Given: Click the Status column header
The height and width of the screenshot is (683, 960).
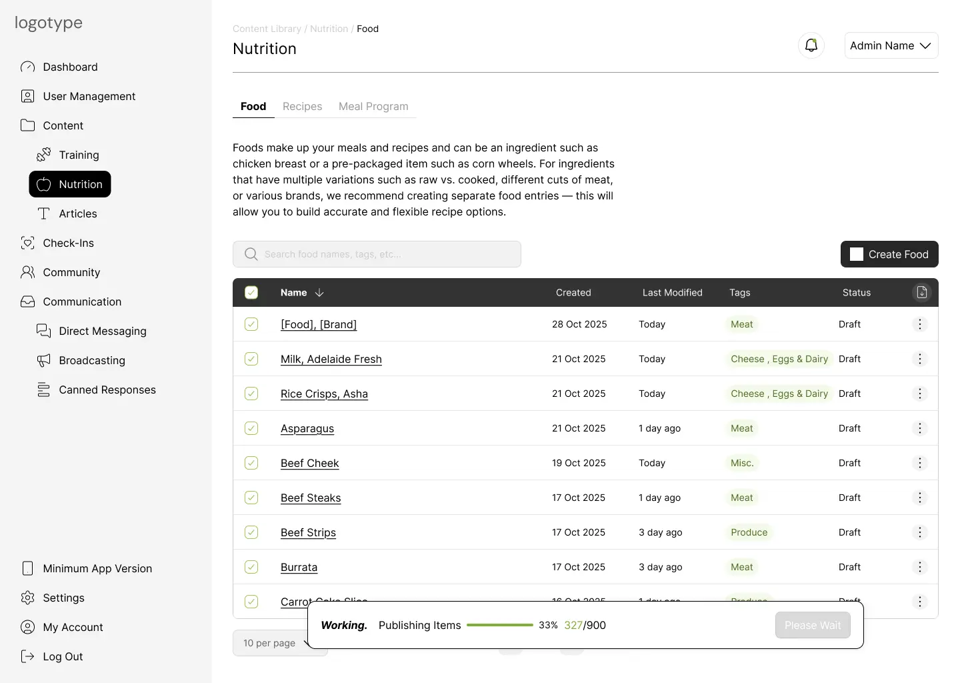Looking at the screenshot, I should click(857, 292).
